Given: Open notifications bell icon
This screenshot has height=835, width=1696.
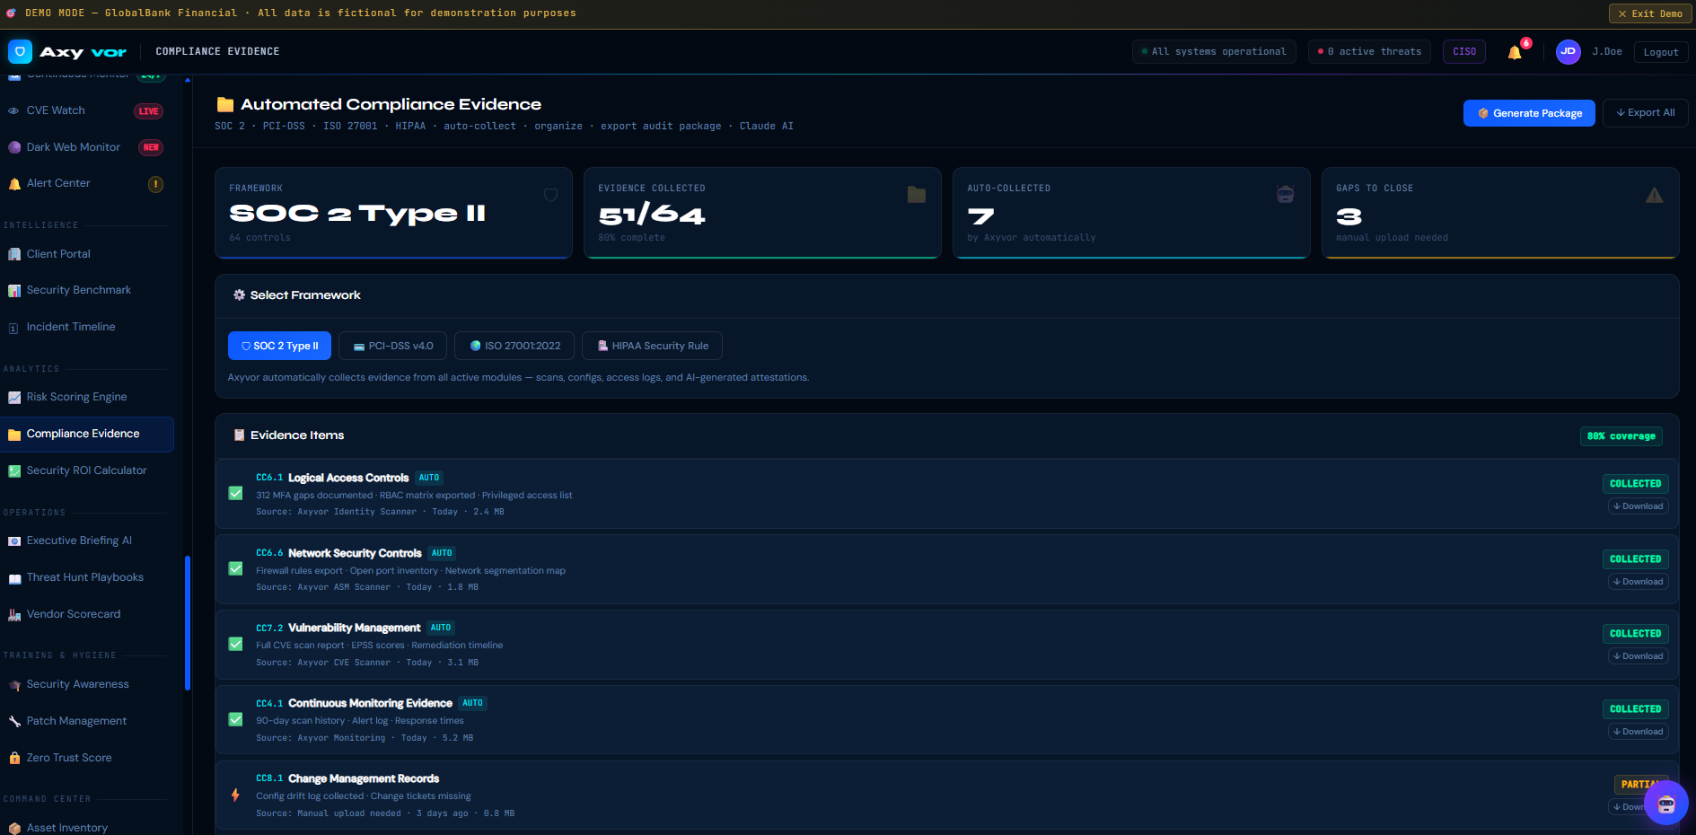Looking at the screenshot, I should pyautogui.click(x=1515, y=52).
